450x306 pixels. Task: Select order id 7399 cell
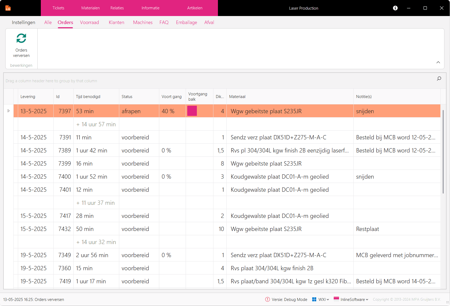point(63,163)
